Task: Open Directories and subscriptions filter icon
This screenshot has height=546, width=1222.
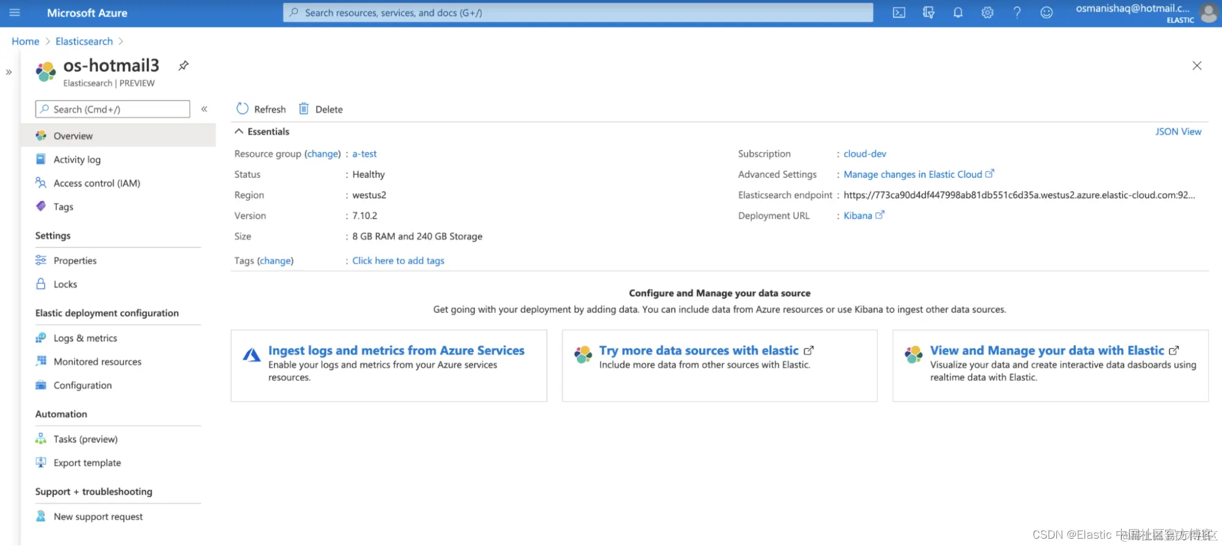Action: [929, 13]
